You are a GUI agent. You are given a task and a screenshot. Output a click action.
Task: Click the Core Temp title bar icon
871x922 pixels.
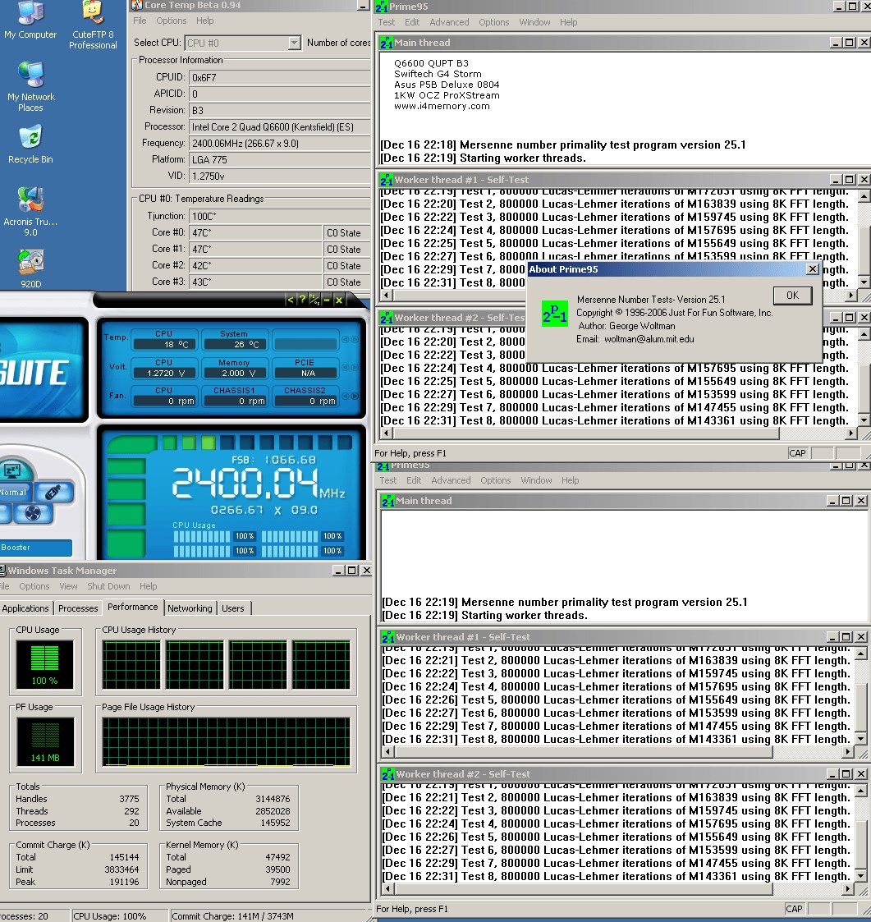click(x=136, y=5)
